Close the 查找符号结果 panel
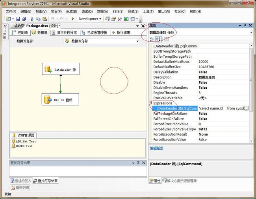Viewport: 256px width, 199px height. click(144, 163)
